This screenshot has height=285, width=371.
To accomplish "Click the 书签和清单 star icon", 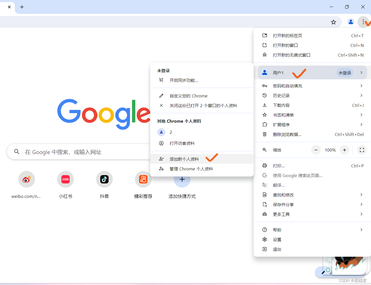I will tap(265, 115).
